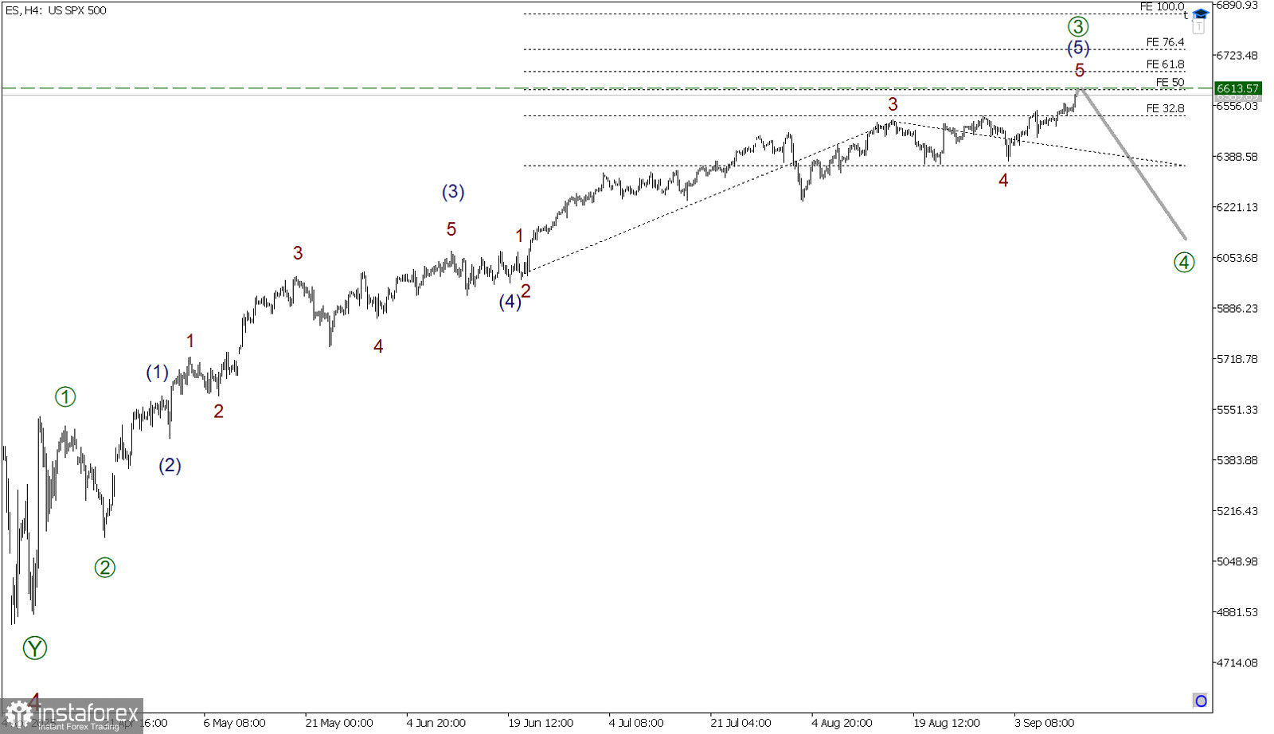Click price axis value 4714.08
The image size is (1274, 734).
[x=1237, y=662]
